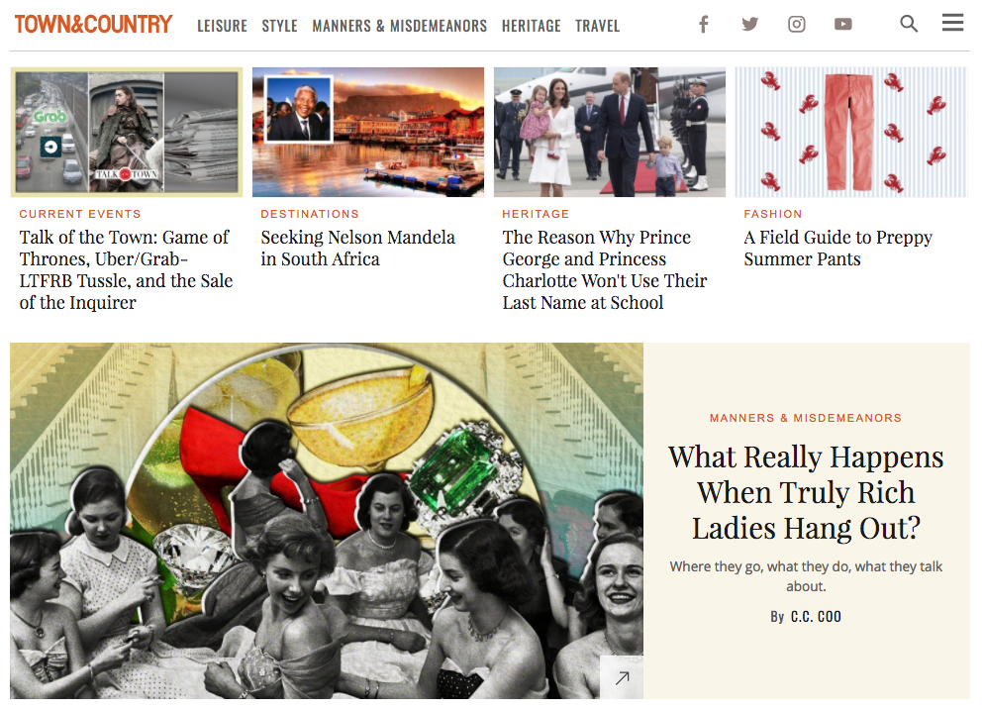Open What Really Happens When Truly Rich headline
Viewport: 983px width, 710px height.
pyautogui.click(x=806, y=492)
